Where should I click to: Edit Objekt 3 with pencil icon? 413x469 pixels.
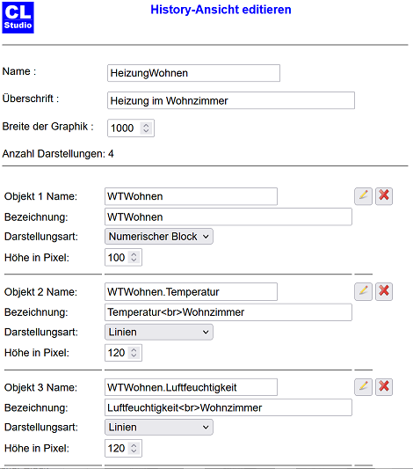(x=363, y=387)
